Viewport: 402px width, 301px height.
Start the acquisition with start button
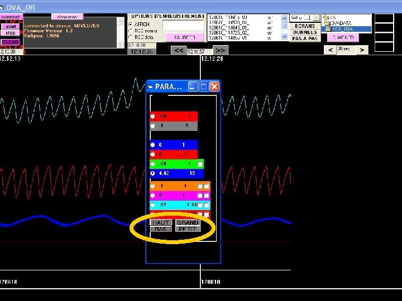(11, 26)
